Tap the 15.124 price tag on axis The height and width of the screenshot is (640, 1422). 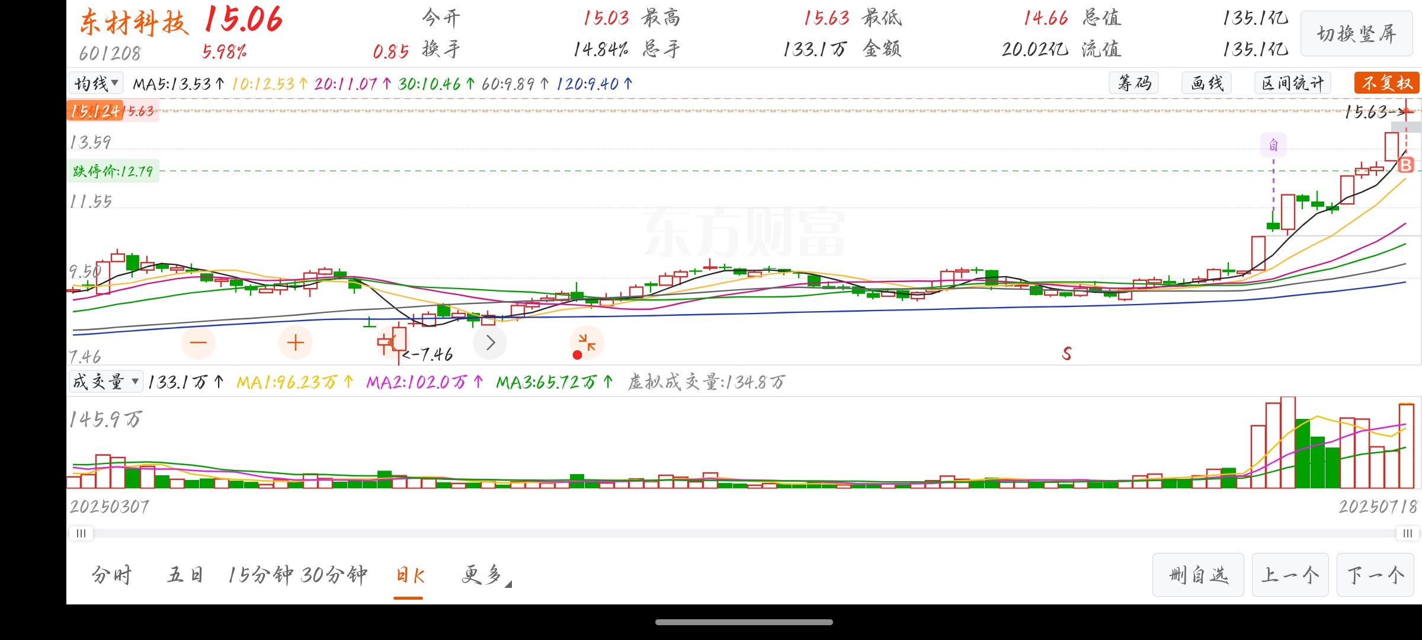coord(95,110)
